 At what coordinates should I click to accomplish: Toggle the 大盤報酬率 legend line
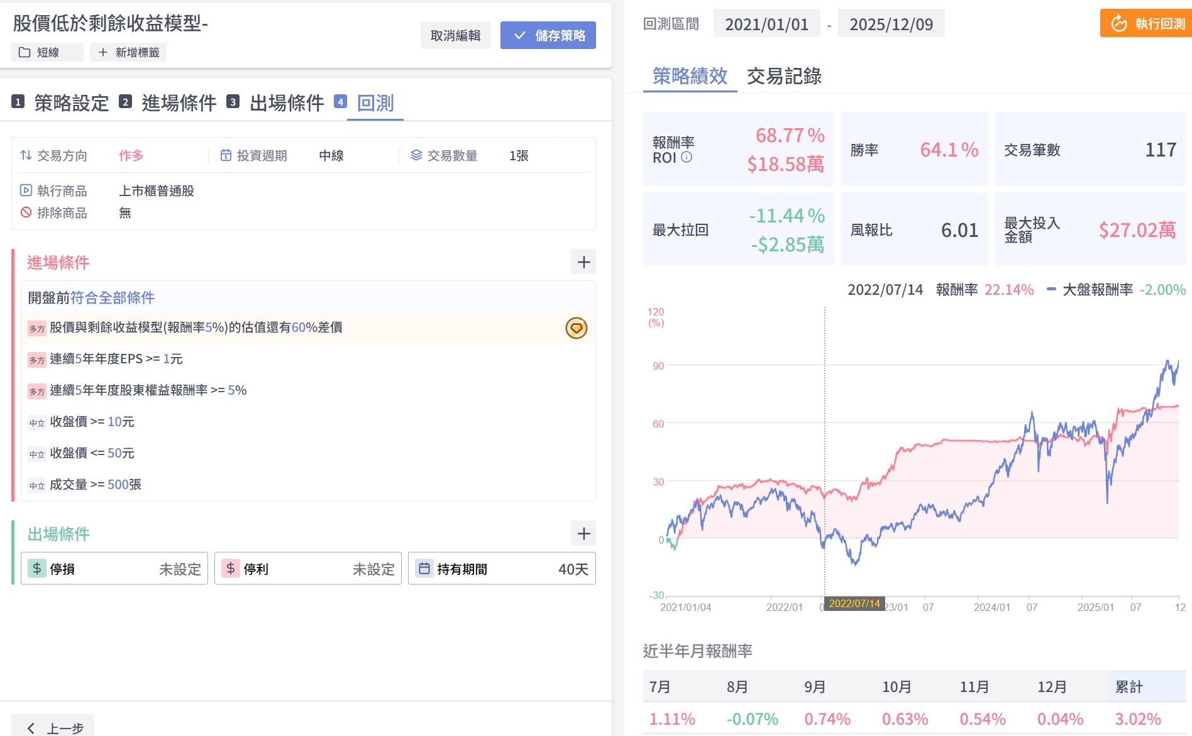pos(1051,289)
